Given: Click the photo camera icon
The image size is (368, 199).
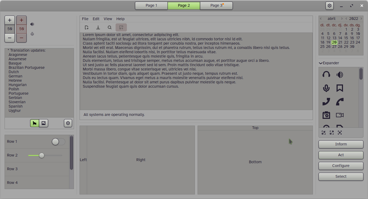Looking at the screenshot, I should [x=326, y=115].
